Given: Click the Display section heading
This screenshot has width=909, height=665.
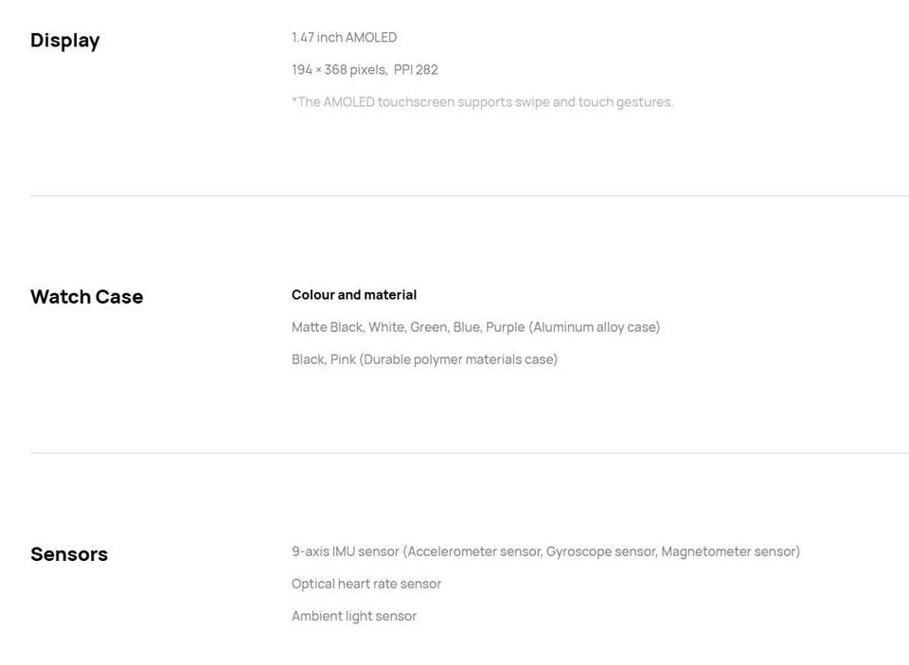Looking at the screenshot, I should pyautogui.click(x=64, y=40).
